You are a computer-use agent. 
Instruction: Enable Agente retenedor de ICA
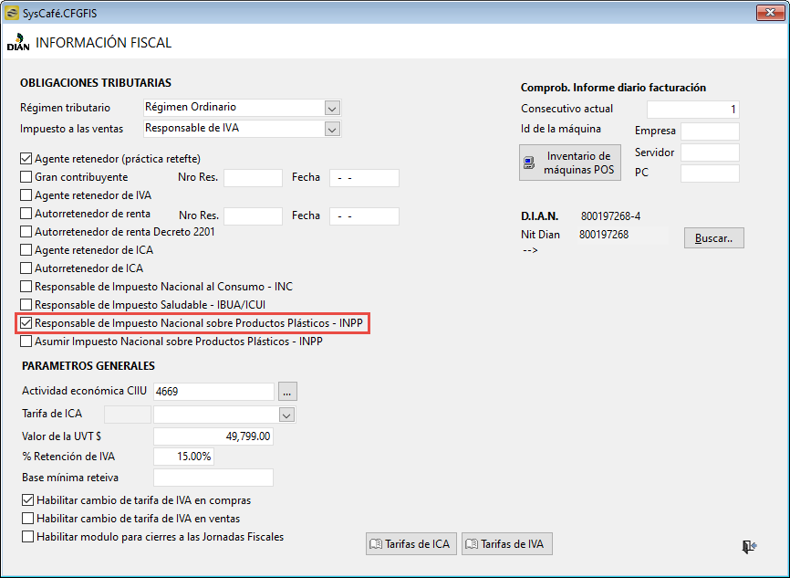[26, 250]
